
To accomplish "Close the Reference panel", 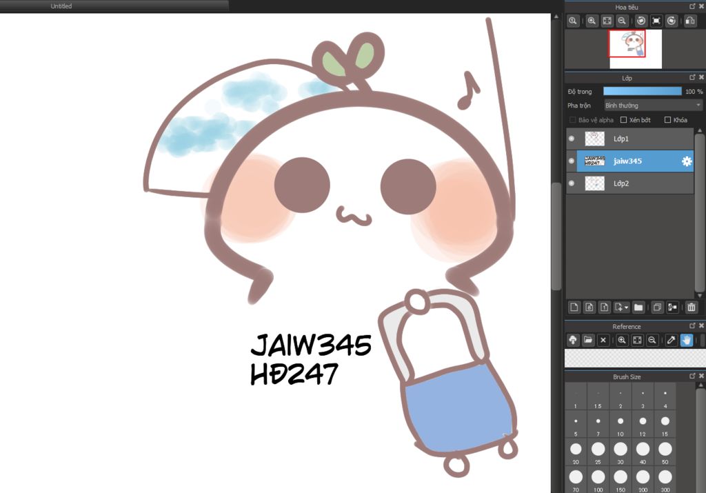I will pyautogui.click(x=701, y=325).
